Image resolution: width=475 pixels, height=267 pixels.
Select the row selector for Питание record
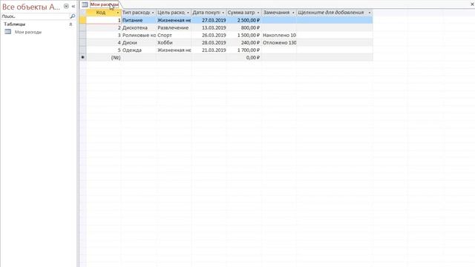coord(82,20)
